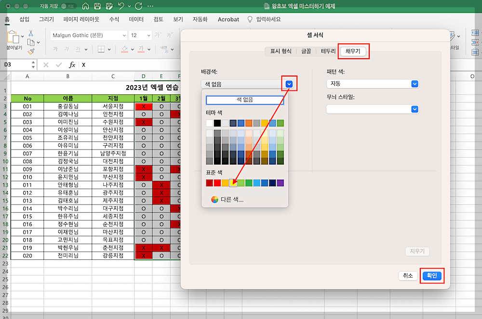Open the Fill Color bucket icon
Image resolution: width=482 pixels, height=319 pixels.
pyautogui.click(x=124, y=50)
